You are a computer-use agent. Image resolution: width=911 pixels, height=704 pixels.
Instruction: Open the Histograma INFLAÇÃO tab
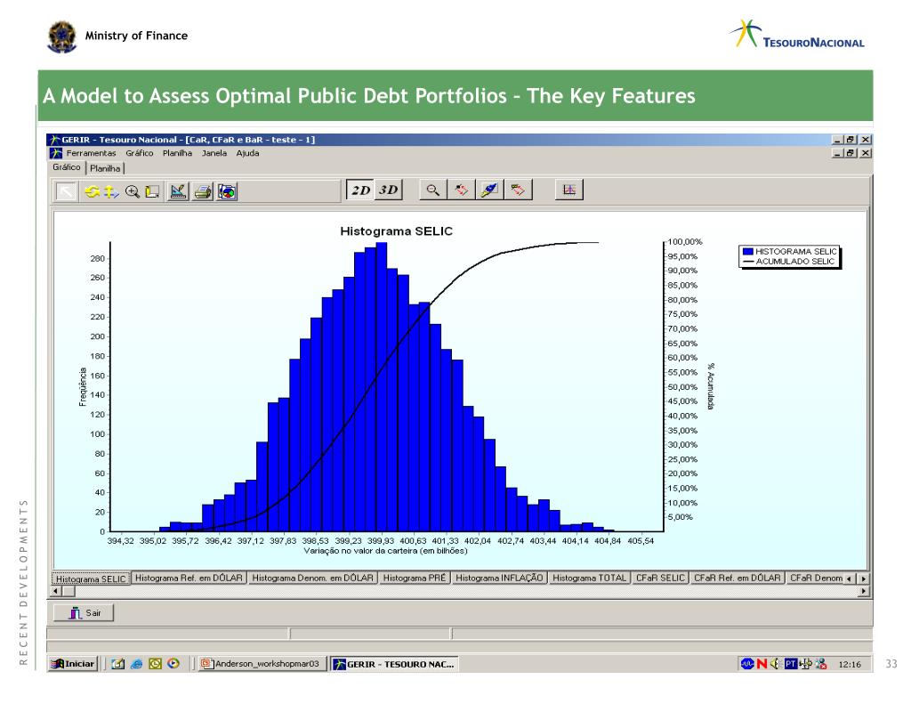[x=499, y=578]
